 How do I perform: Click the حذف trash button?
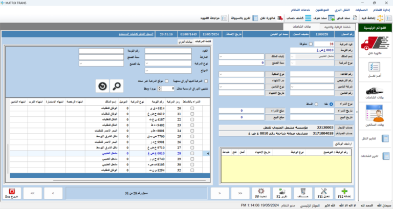point(303,193)
